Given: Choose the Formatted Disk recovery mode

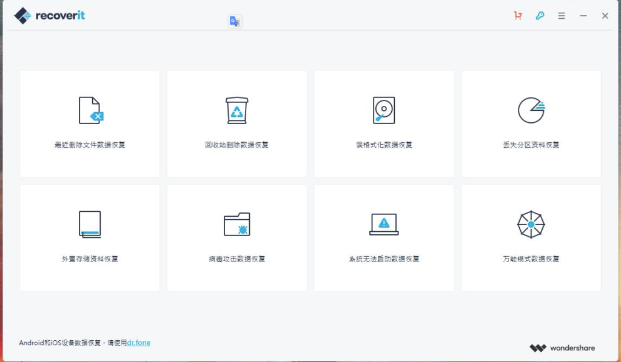Looking at the screenshot, I should click(383, 123).
